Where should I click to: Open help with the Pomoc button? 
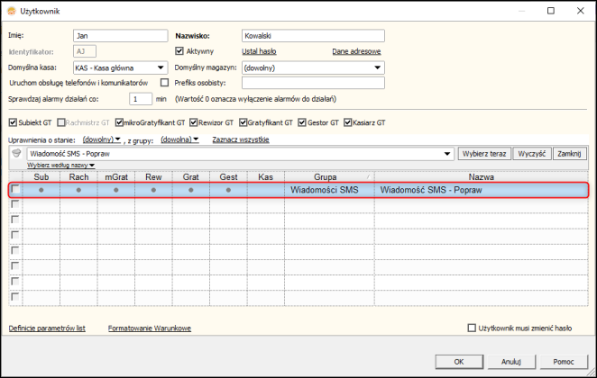564,362
